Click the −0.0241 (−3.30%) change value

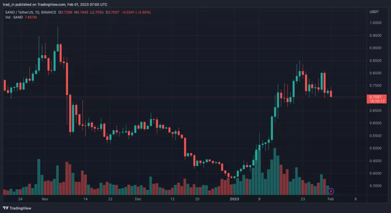tap(136, 12)
